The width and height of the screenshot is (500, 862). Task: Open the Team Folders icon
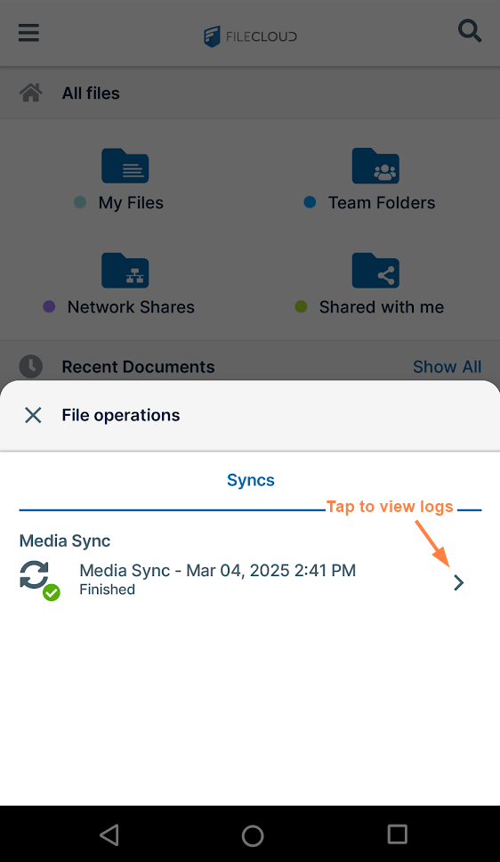(x=375, y=166)
